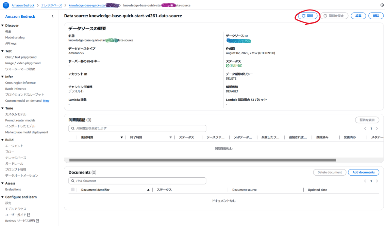The image size is (385, 226).
Task: Open API keys
Action: coord(11,44)
